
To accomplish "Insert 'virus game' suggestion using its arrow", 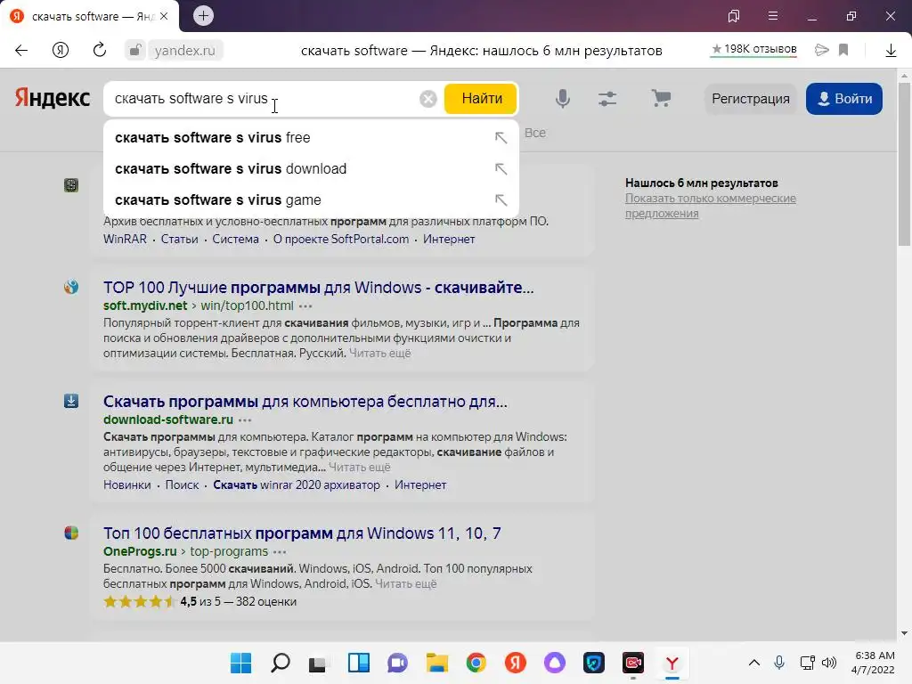I will [501, 200].
